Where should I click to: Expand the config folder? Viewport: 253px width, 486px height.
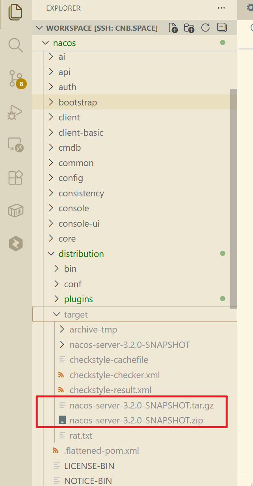134,178
